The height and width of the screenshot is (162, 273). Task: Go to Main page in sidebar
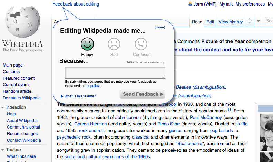(13, 65)
